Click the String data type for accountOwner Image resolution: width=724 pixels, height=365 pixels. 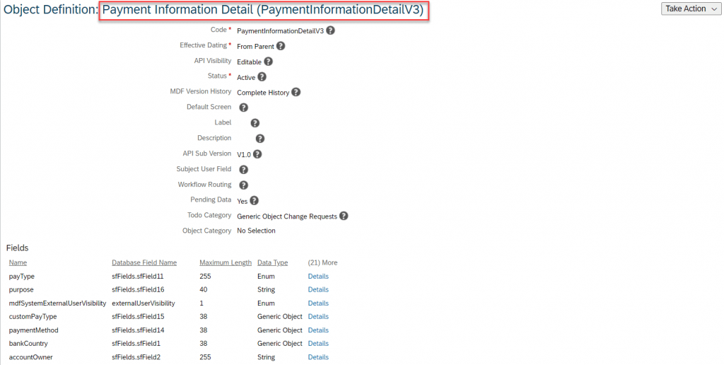(x=266, y=357)
